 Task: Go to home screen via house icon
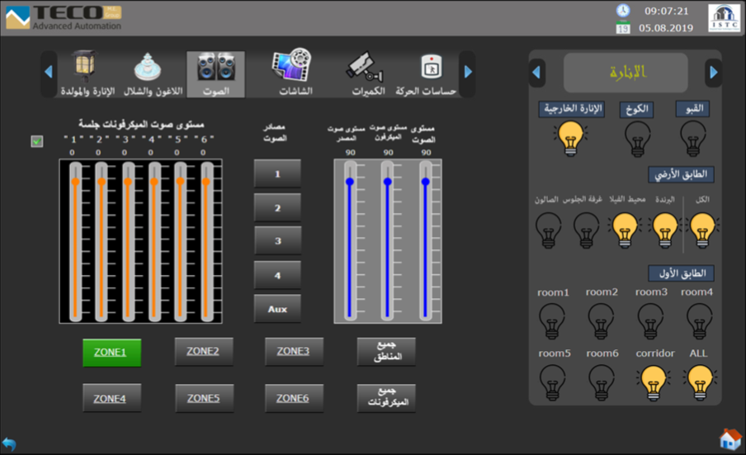point(729,439)
